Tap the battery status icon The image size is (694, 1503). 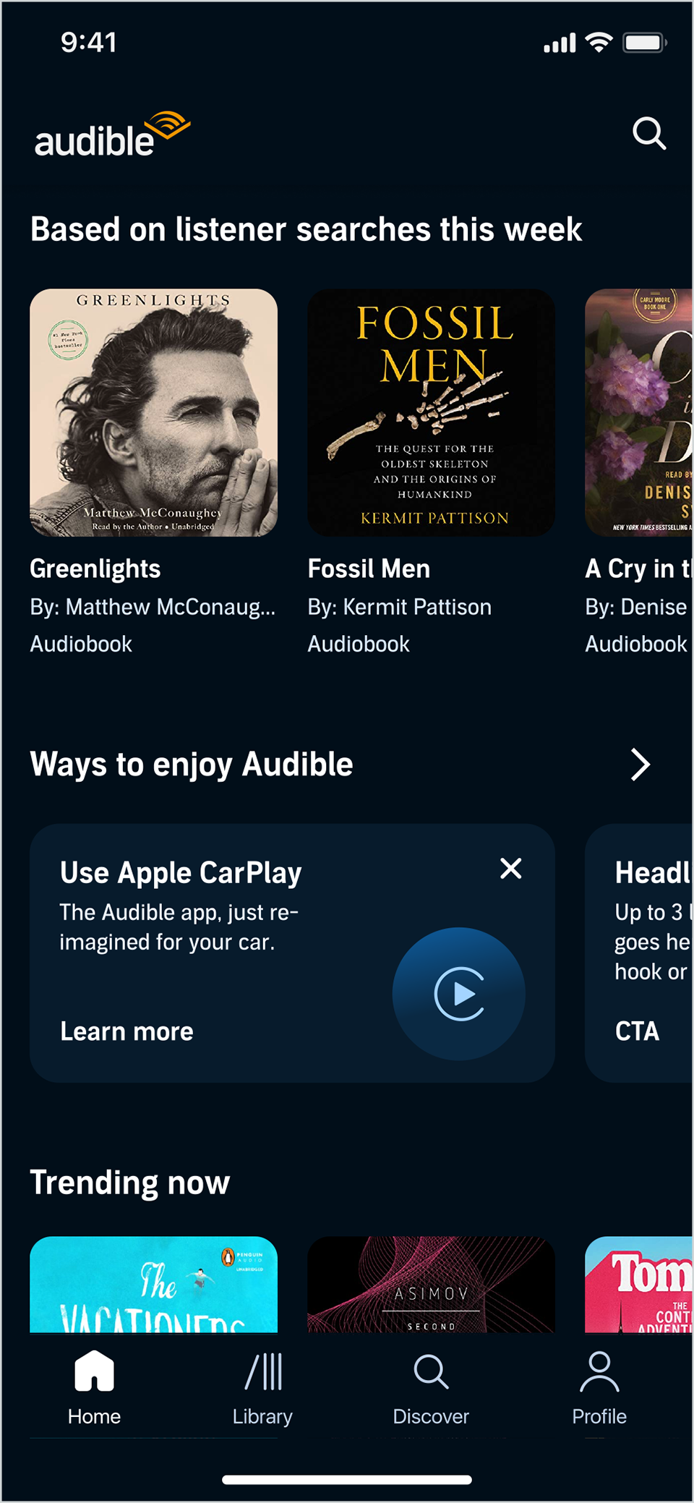click(x=645, y=43)
